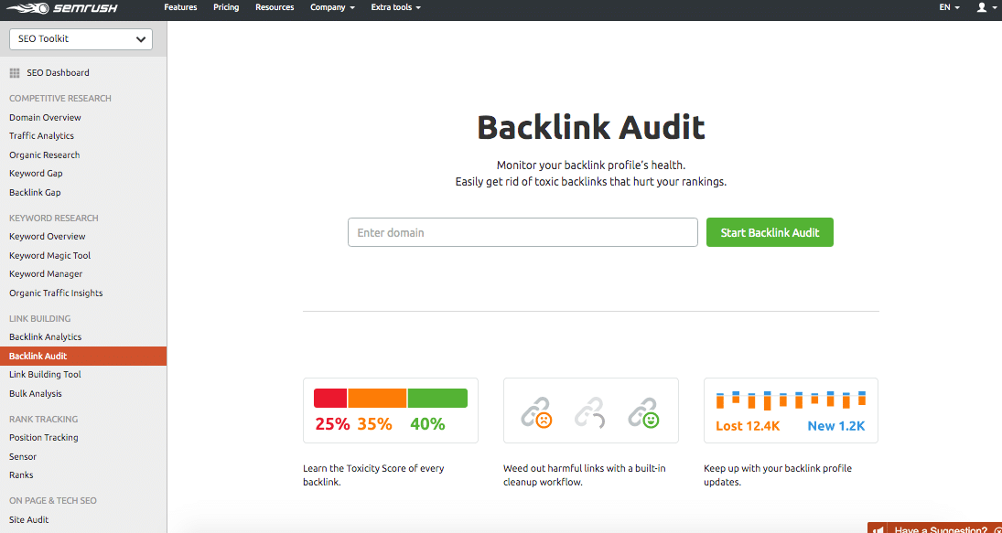
Task: Select Sensor in Rank Tracking
Action: [22, 457]
